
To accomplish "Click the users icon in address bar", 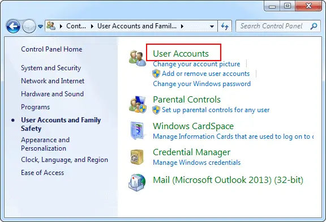I will click(51, 26).
